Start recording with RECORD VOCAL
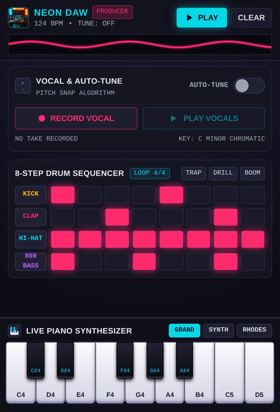Image resolution: width=280 pixels, height=412 pixels. tap(76, 118)
